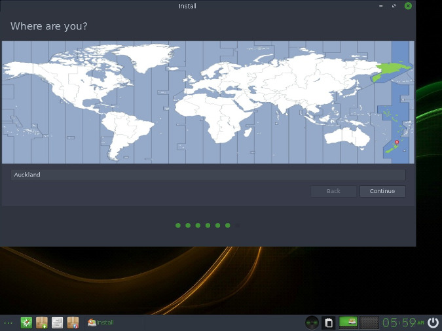Click the Back button

333,191
